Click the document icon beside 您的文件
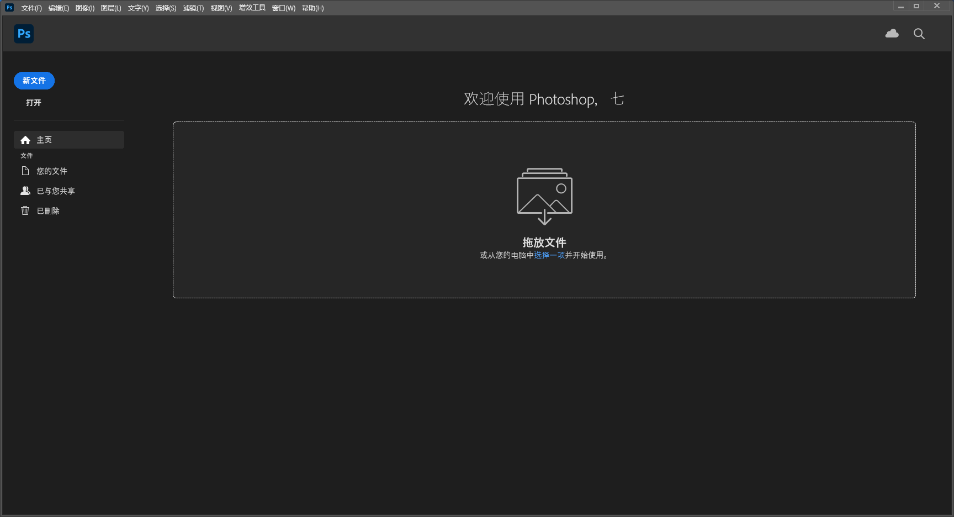The image size is (954, 517). 26,171
